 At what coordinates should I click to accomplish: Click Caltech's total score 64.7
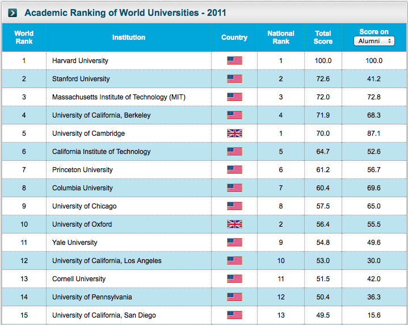click(323, 152)
